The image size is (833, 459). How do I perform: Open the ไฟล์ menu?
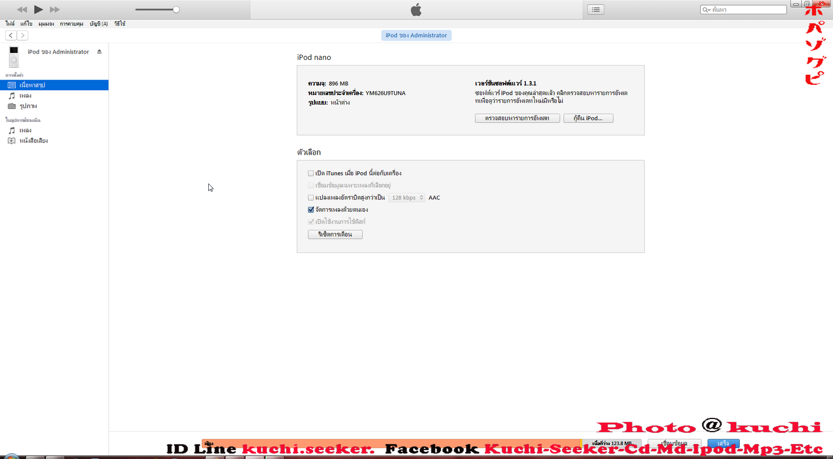[10, 23]
